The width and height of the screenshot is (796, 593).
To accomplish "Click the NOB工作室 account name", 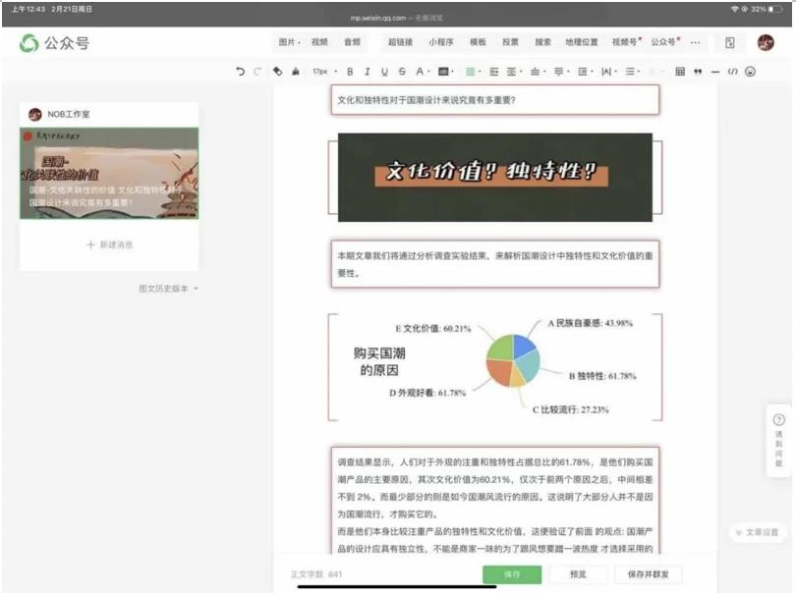I will click(x=69, y=114).
